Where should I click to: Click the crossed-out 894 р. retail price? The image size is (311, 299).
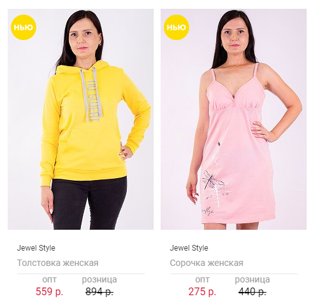pyautogui.click(x=99, y=292)
